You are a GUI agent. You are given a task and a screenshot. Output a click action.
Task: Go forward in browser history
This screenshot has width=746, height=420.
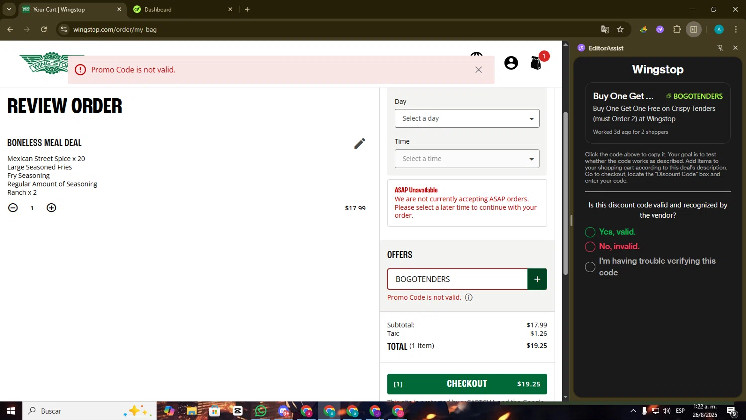click(x=27, y=29)
